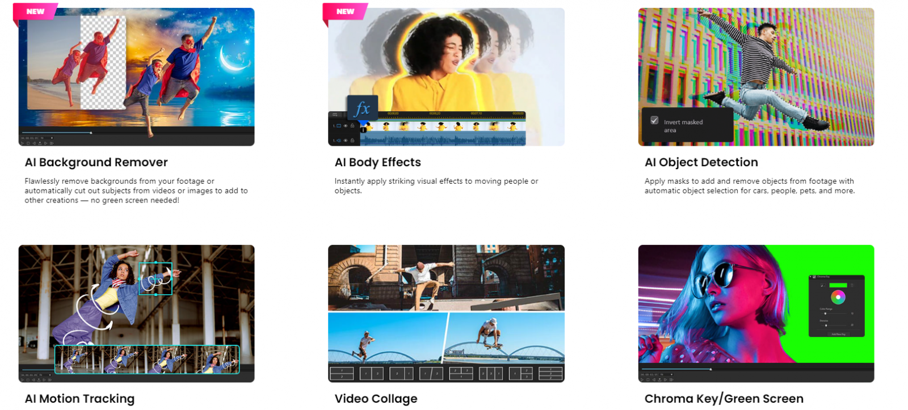Click the fx effects icon on the timeline
This screenshot has height=410, width=908.
coord(363,107)
